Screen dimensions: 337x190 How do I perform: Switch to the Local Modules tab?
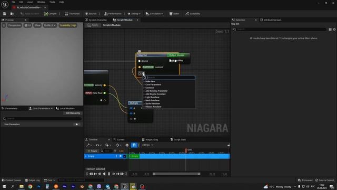pyautogui.click(x=65, y=108)
